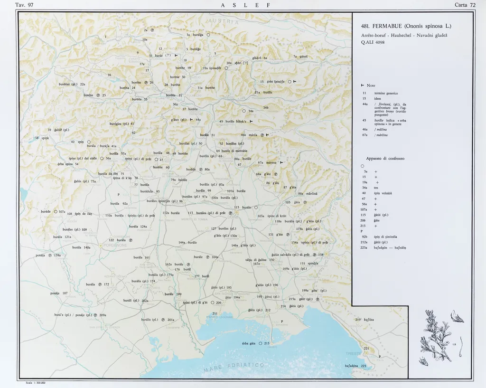
Task: Click the open circle marker at 40 spin
Action: coord(89,142)
